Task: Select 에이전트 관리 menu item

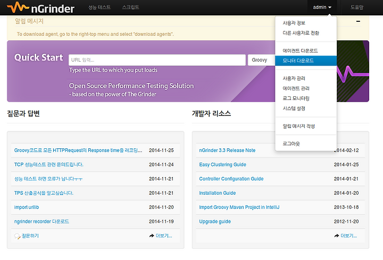Action: pyautogui.click(x=306, y=88)
